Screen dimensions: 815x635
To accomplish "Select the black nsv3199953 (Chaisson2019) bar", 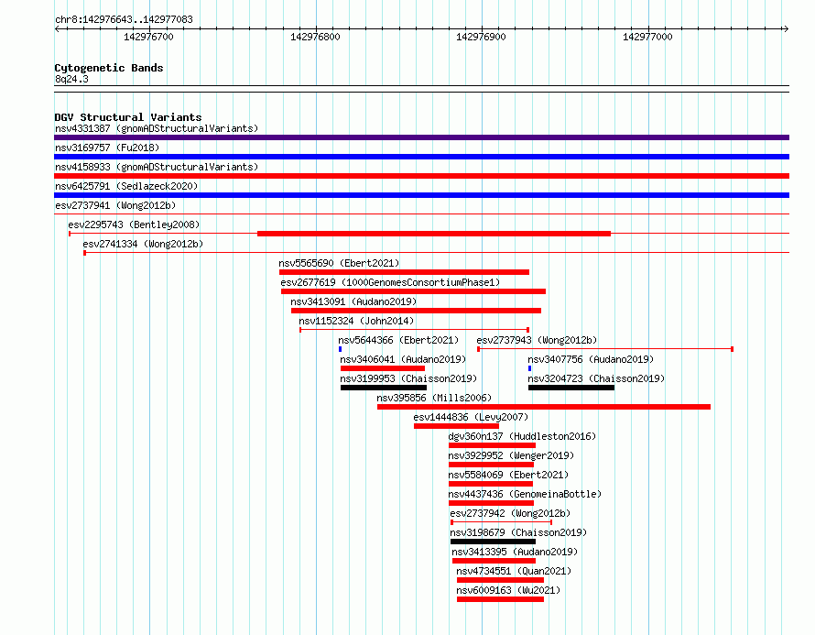I will coord(384,388).
